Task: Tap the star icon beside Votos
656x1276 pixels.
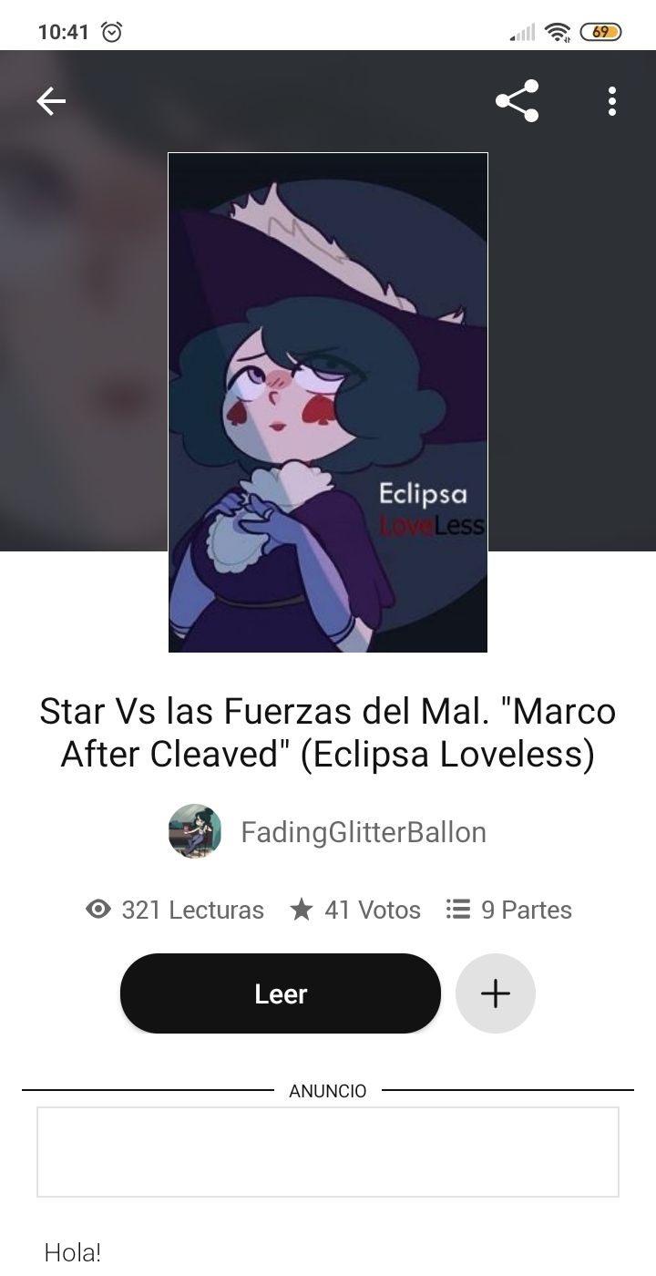Action: [301, 909]
